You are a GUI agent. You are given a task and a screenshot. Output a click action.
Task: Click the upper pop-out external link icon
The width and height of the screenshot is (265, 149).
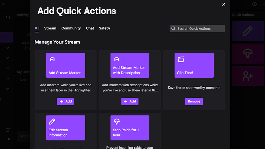click(x=7, y=130)
